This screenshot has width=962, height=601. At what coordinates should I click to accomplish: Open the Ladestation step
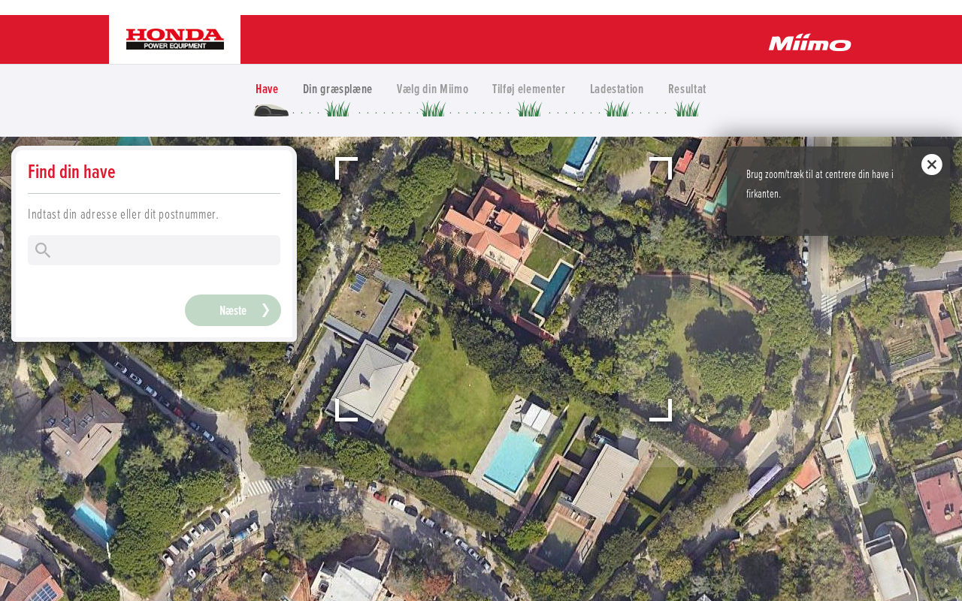coord(616,89)
